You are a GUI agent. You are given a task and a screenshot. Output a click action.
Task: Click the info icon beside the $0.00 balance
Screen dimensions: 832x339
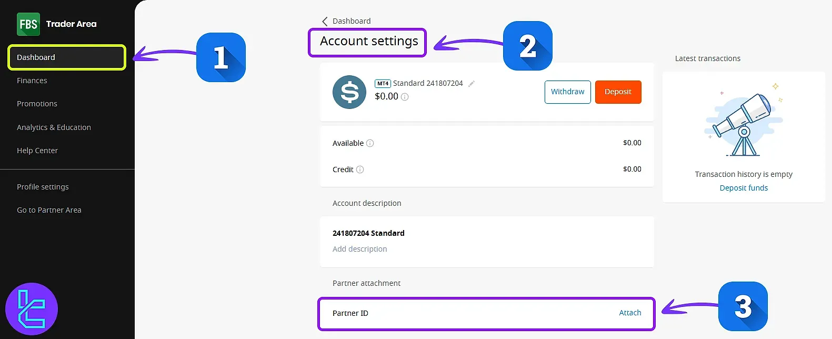tap(404, 97)
